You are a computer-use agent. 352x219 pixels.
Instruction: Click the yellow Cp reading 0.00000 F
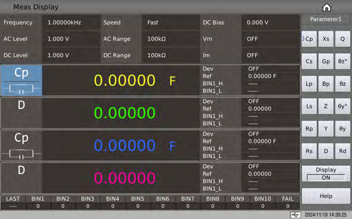(x=124, y=81)
